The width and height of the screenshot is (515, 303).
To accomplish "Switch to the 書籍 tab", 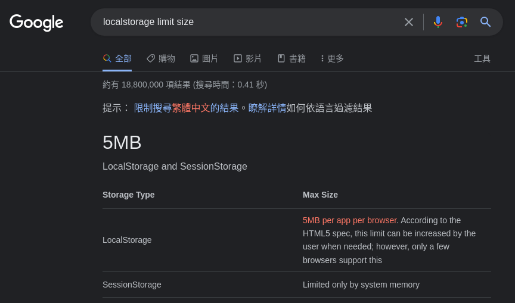I will coord(291,59).
